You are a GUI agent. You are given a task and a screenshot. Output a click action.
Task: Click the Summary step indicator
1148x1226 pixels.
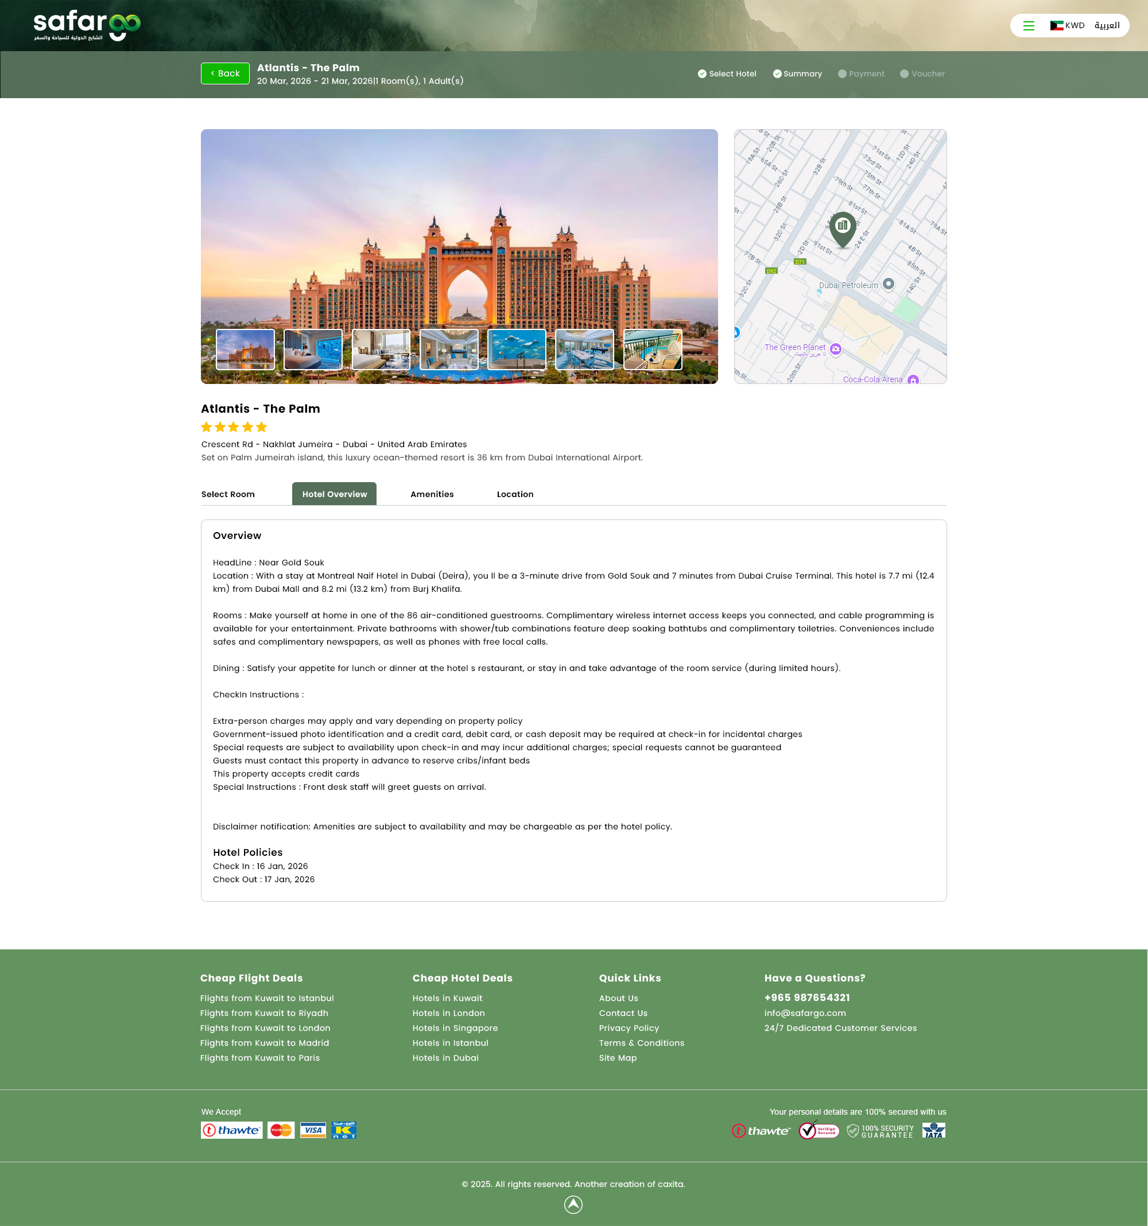(x=797, y=74)
